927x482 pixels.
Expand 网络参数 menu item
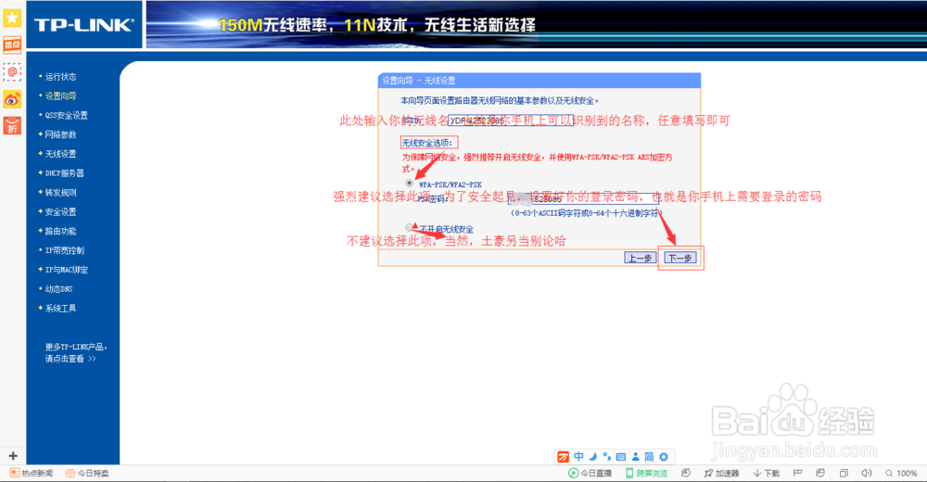(x=60, y=134)
